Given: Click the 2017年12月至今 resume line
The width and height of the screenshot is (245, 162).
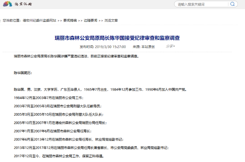Looking at the screenshot, I should tap(59, 156).
